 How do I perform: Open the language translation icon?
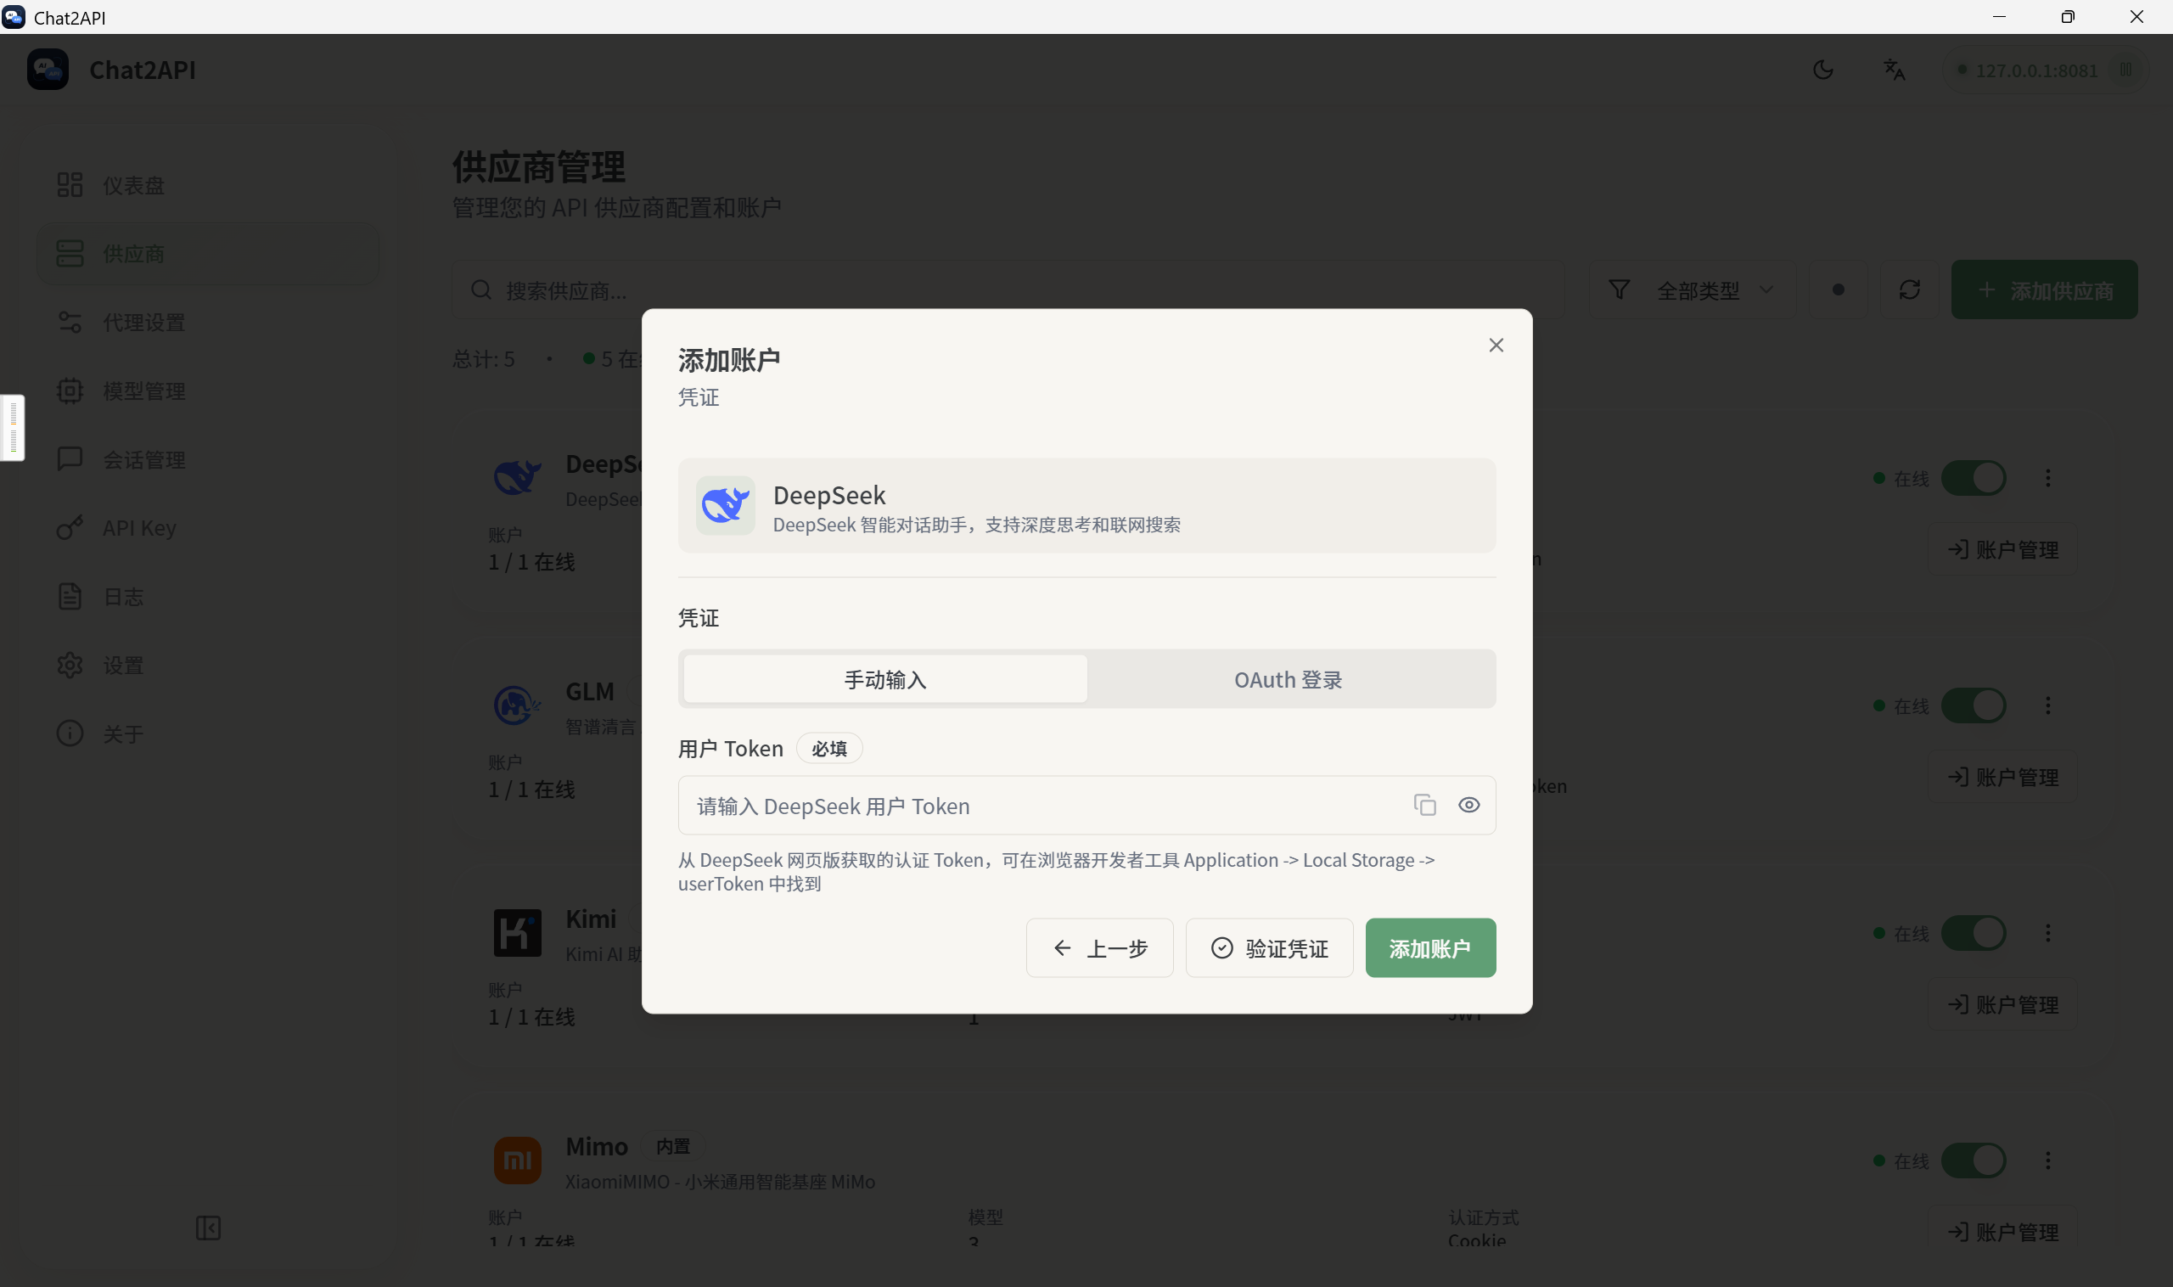(1894, 70)
